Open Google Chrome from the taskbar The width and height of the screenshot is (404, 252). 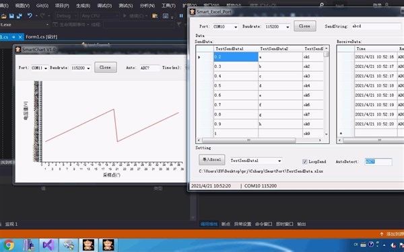9,245
